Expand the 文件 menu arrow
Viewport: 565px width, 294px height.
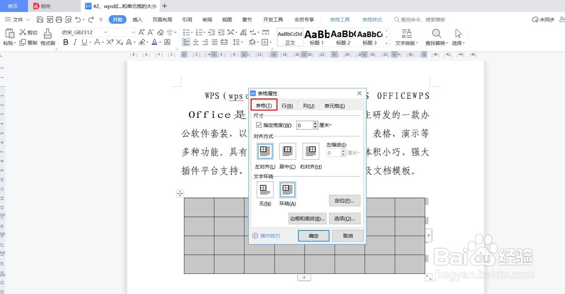click(28, 19)
